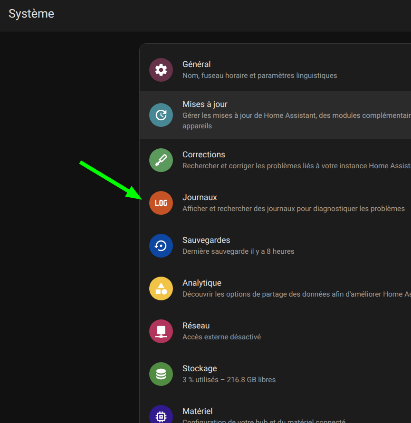Click the blue Sauvegardes restore icon
Image resolution: width=411 pixels, height=423 pixels.
click(x=161, y=246)
